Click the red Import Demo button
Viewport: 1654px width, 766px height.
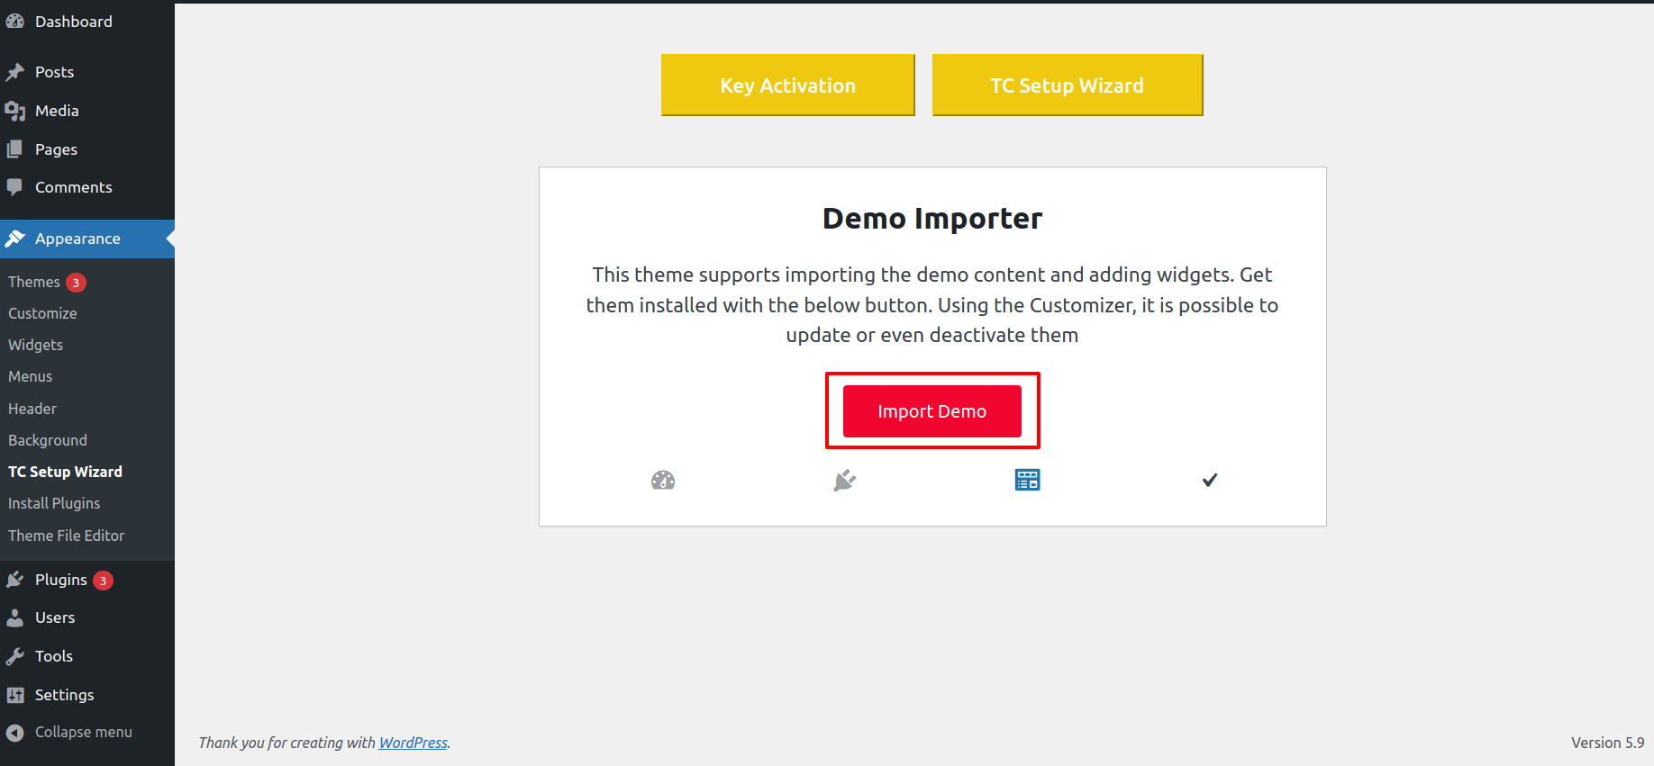tap(932, 411)
